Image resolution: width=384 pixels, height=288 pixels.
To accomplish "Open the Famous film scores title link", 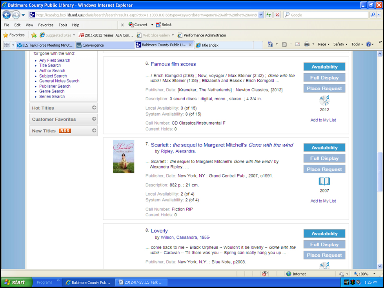I will click(x=173, y=64).
